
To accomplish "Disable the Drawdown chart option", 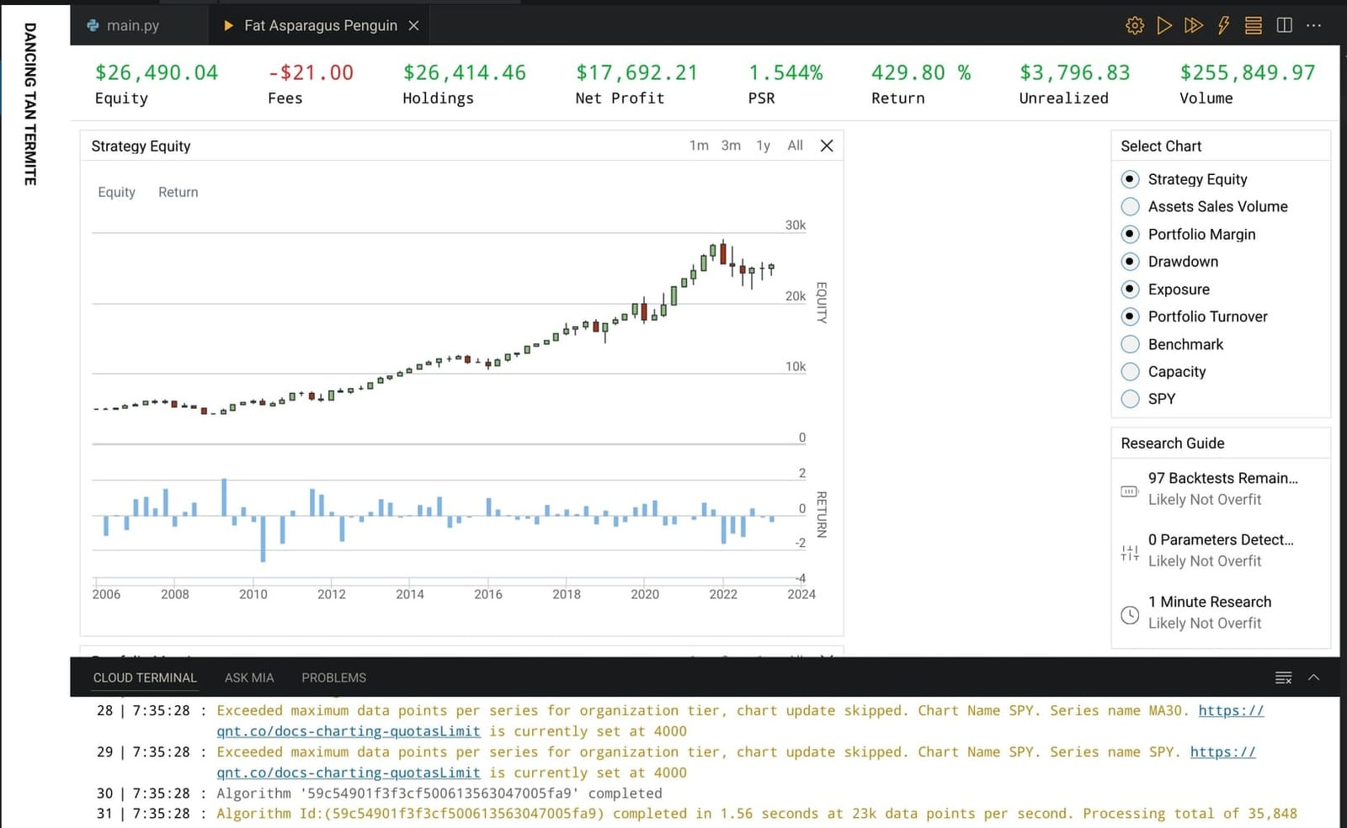I will pos(1130,262).
